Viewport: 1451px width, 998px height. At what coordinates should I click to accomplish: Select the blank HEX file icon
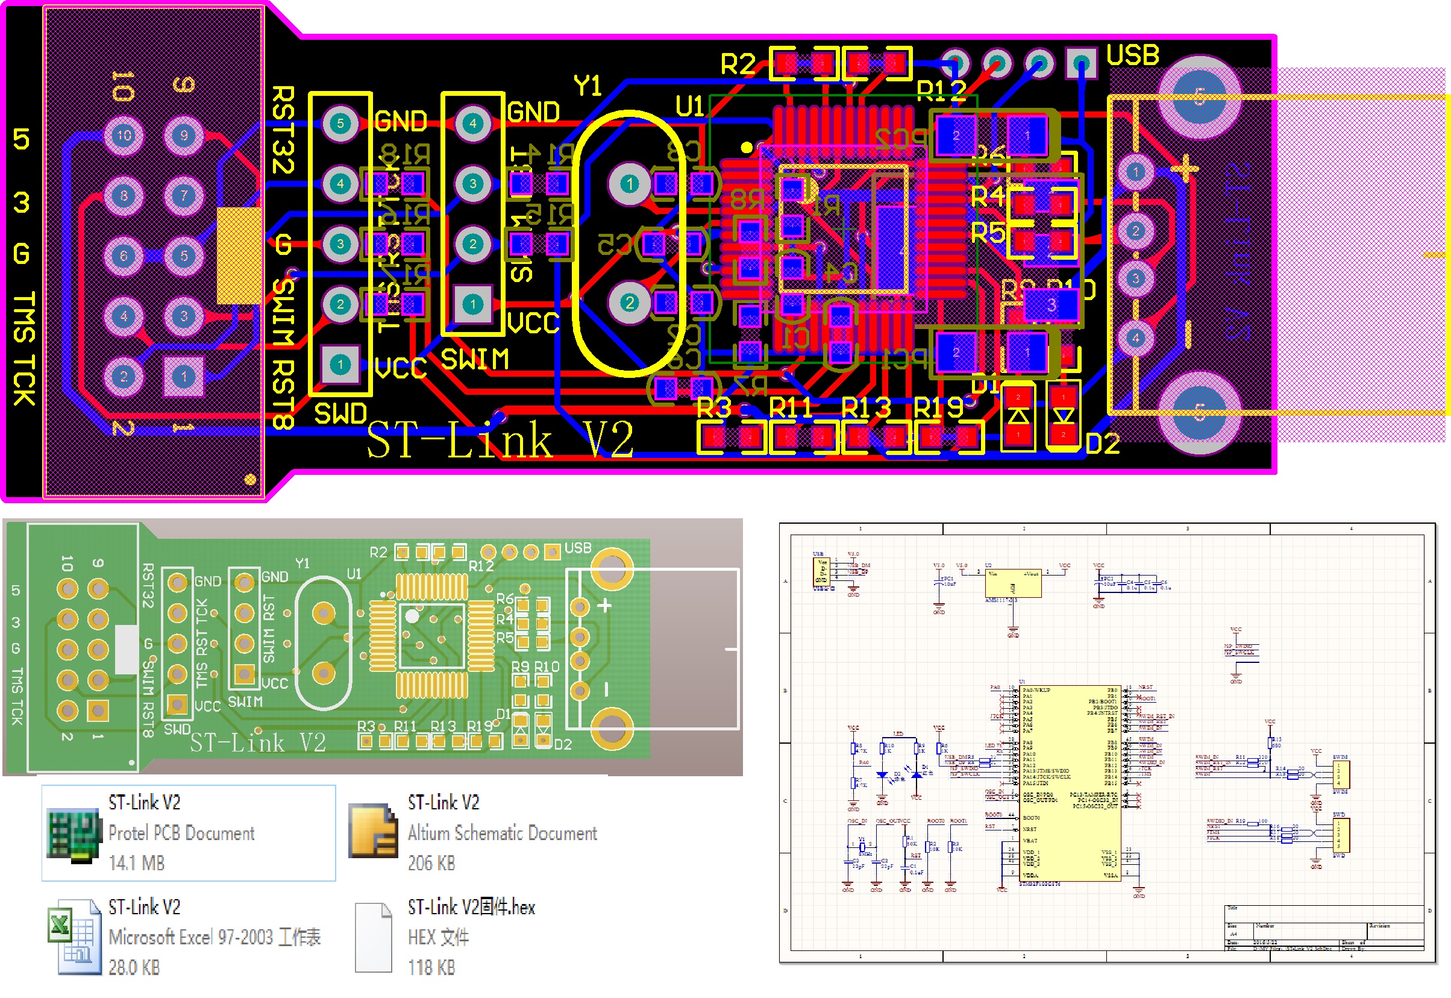click(x=373, y=937)
